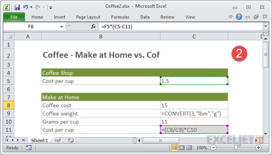The width and height of the screenshot is (272, 155).
Task: Select row 1 header
Action: click(x=9, y=45)
